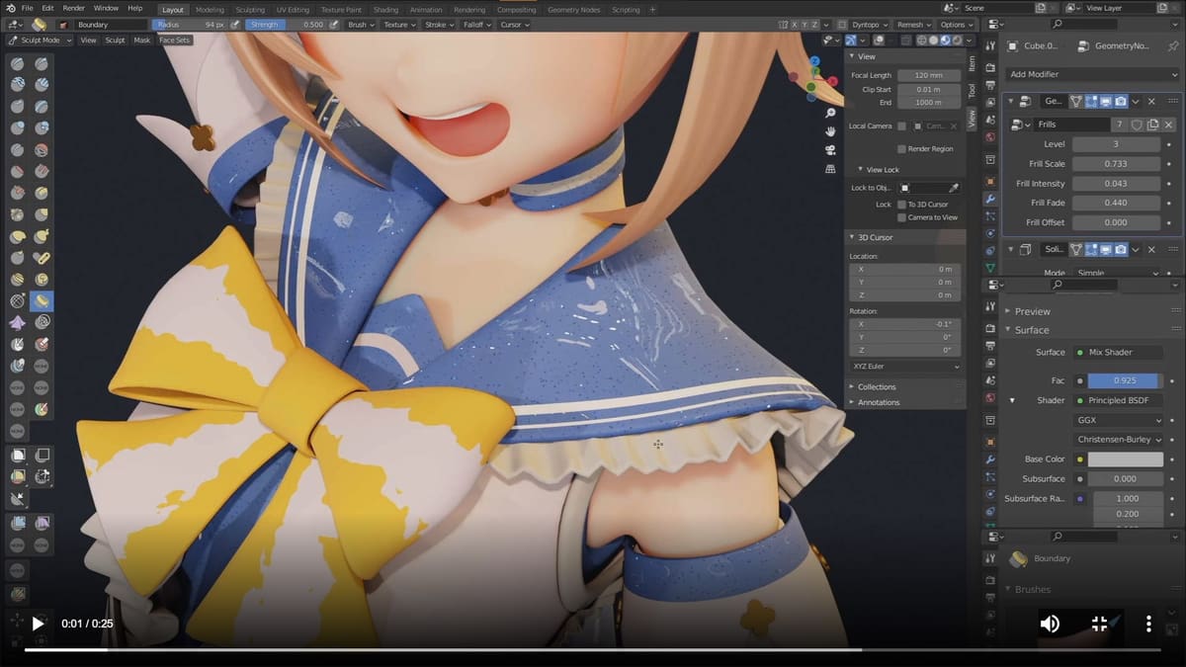
Task: Check Lock To 3D Cursor
Action: pos(901,205)
